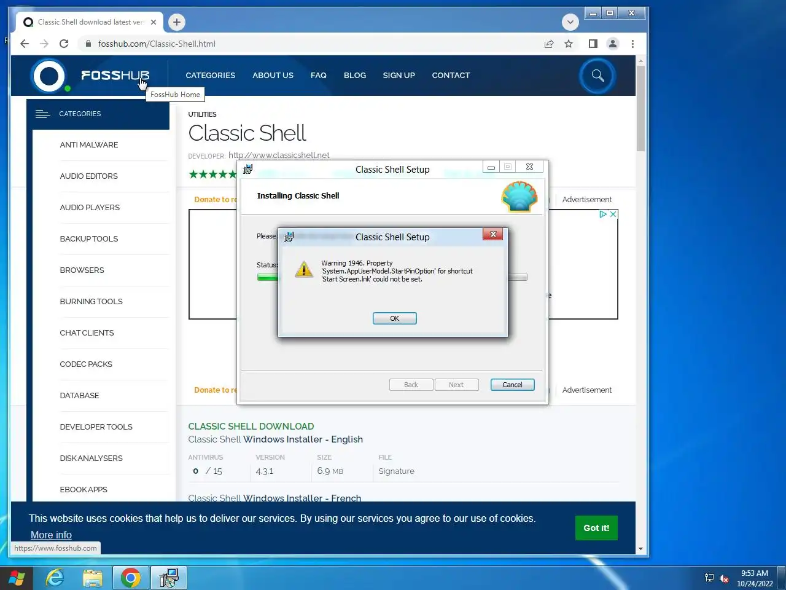View site lock icon information
786x590 pixels.
click(x=88, y=44)
